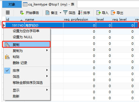Sort by the id column header

[x=15, y=19]
